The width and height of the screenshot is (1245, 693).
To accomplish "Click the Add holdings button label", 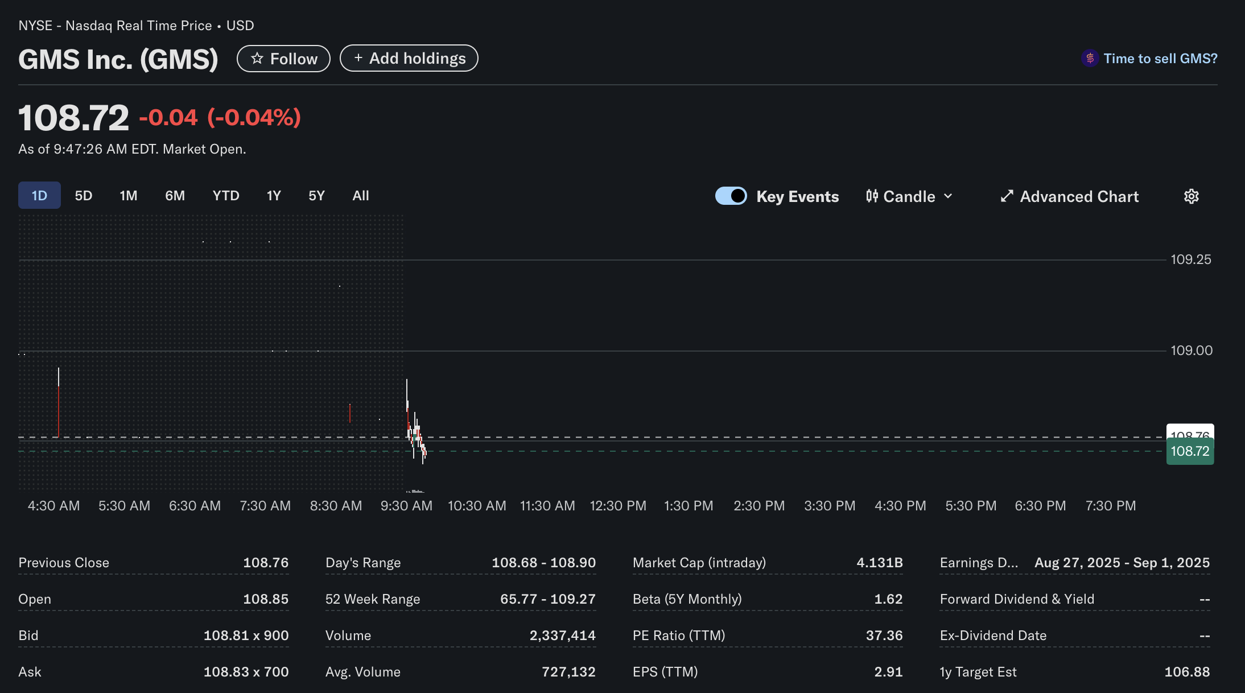I will (418, 58).
